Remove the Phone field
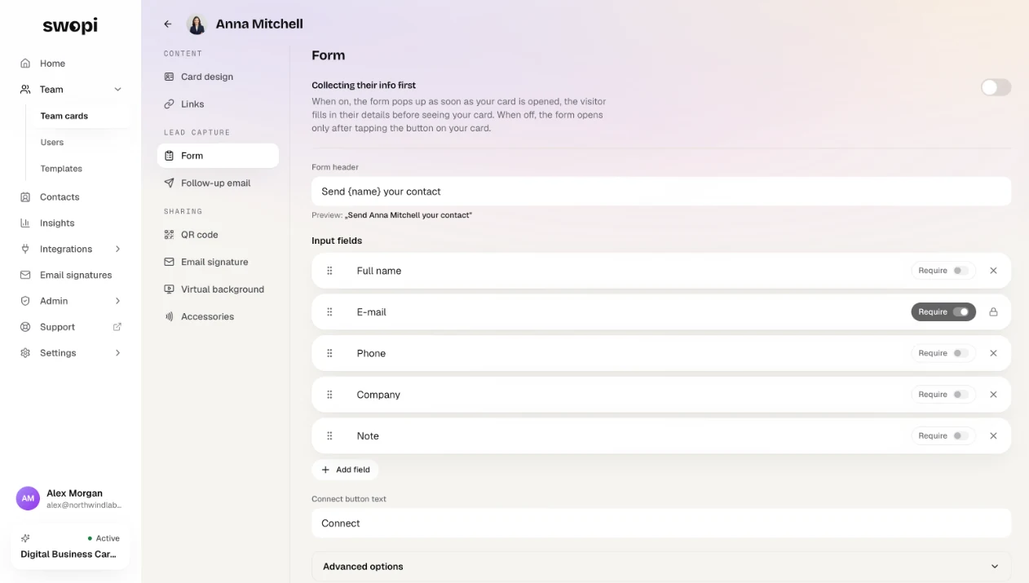Image resolution: width=1029 pixels, height=583 pixels. 993,354
